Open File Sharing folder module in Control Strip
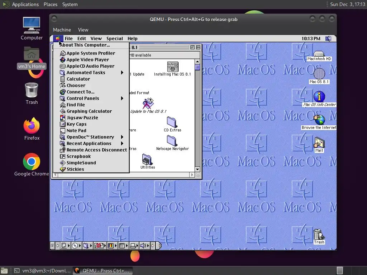 click(87, 246)
